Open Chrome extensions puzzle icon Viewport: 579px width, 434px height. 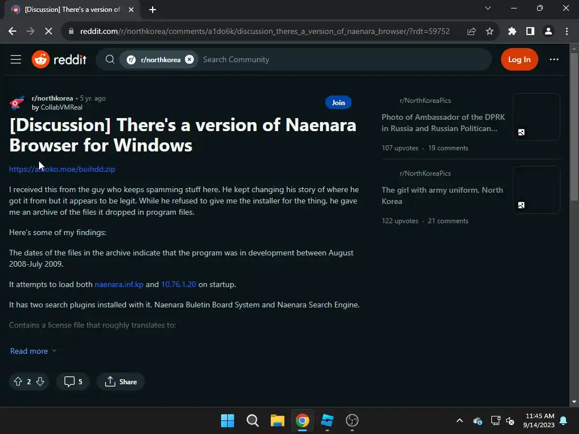tap(512, 32)
